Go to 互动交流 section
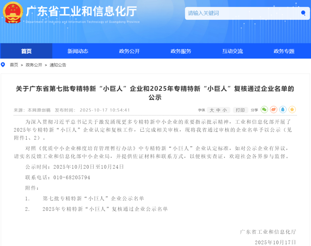Image resolution: width=311 pixels, height=246 pixels. [232, 51]
